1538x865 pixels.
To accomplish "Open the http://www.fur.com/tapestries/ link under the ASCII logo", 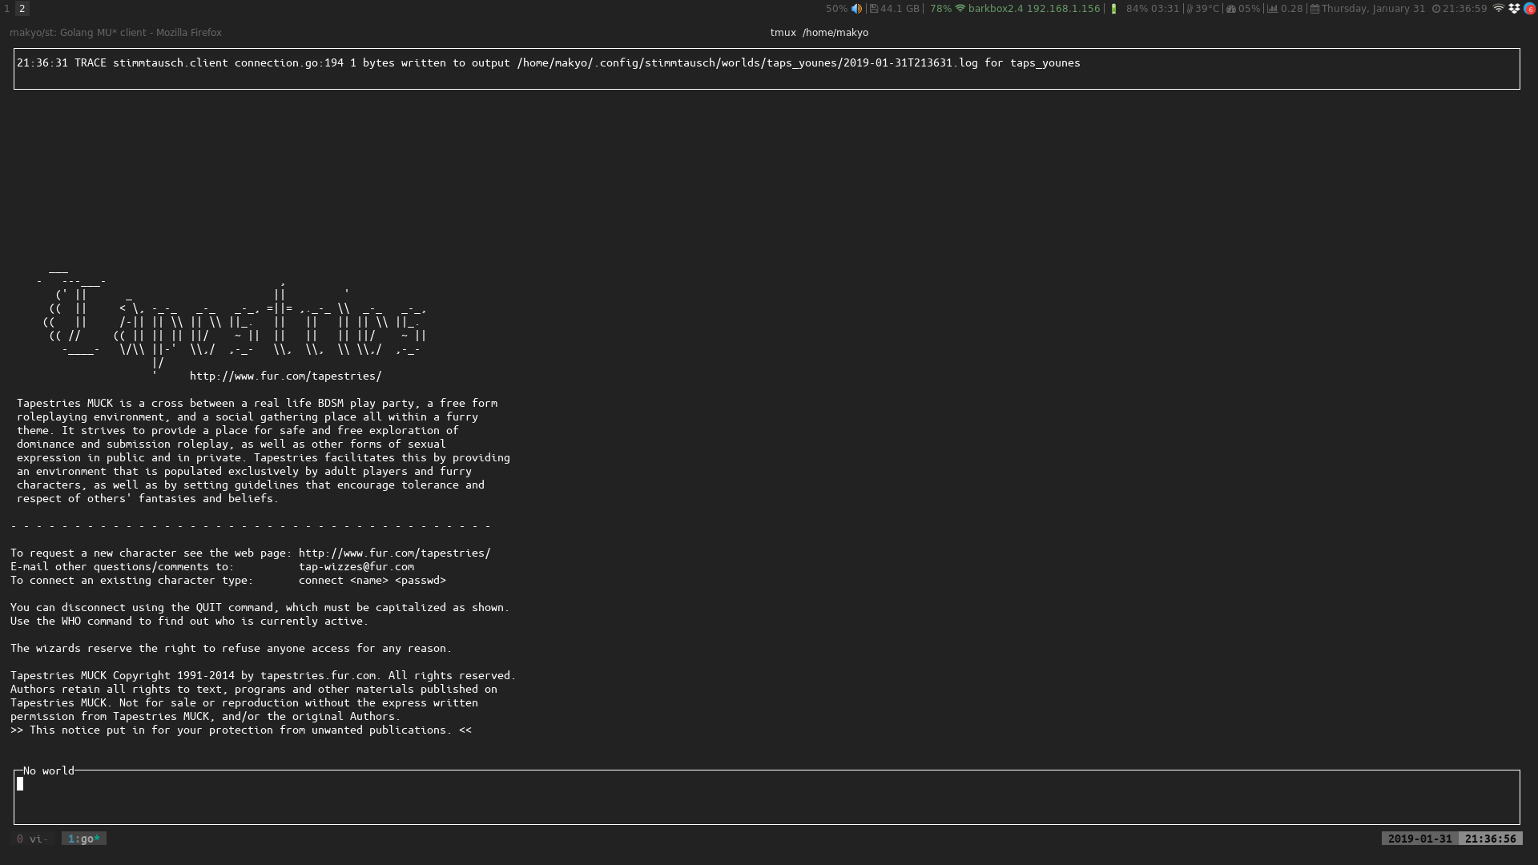I will click(285, 376).
